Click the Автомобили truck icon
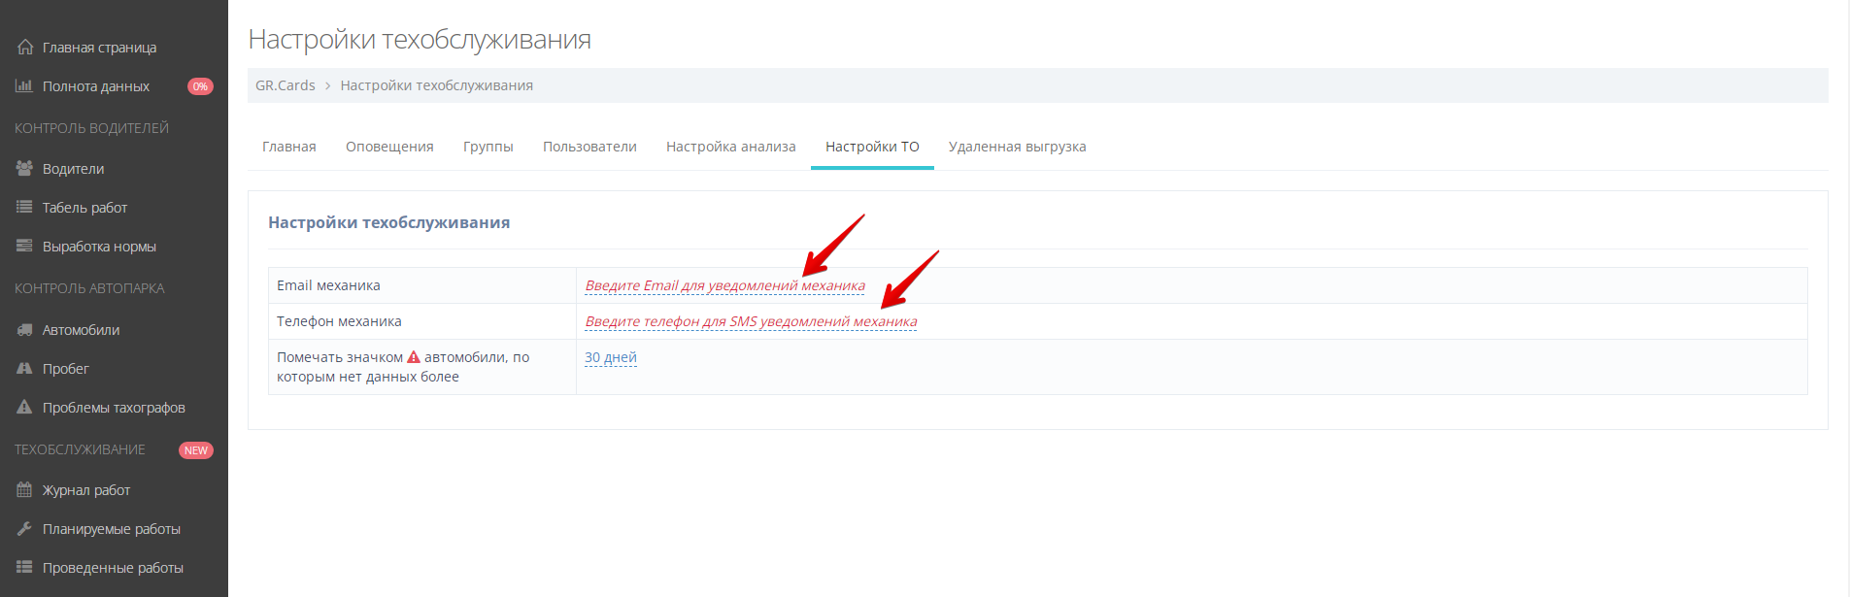 (24, 330)
